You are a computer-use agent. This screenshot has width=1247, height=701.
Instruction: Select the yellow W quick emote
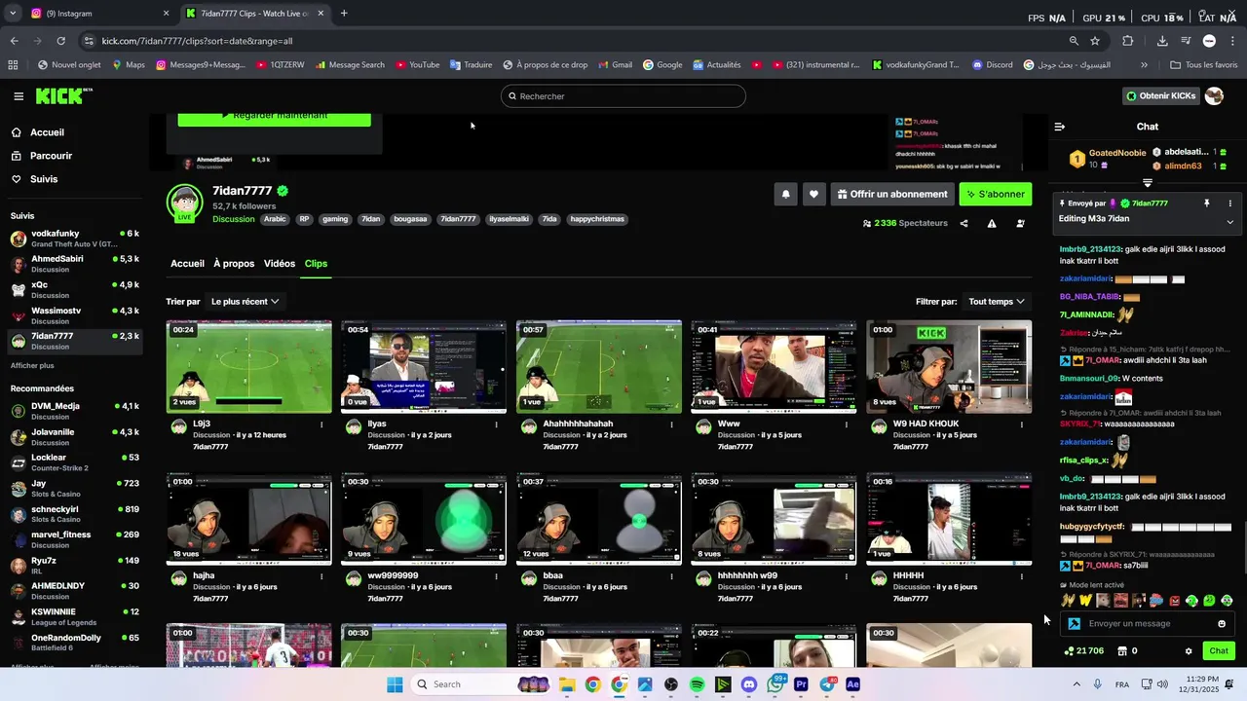(1085, 601)
